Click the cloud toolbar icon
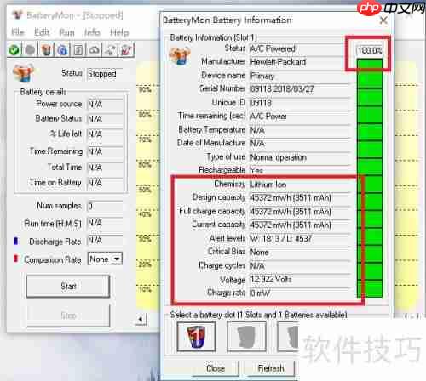426x381 pixels. (x=95, y=50)
